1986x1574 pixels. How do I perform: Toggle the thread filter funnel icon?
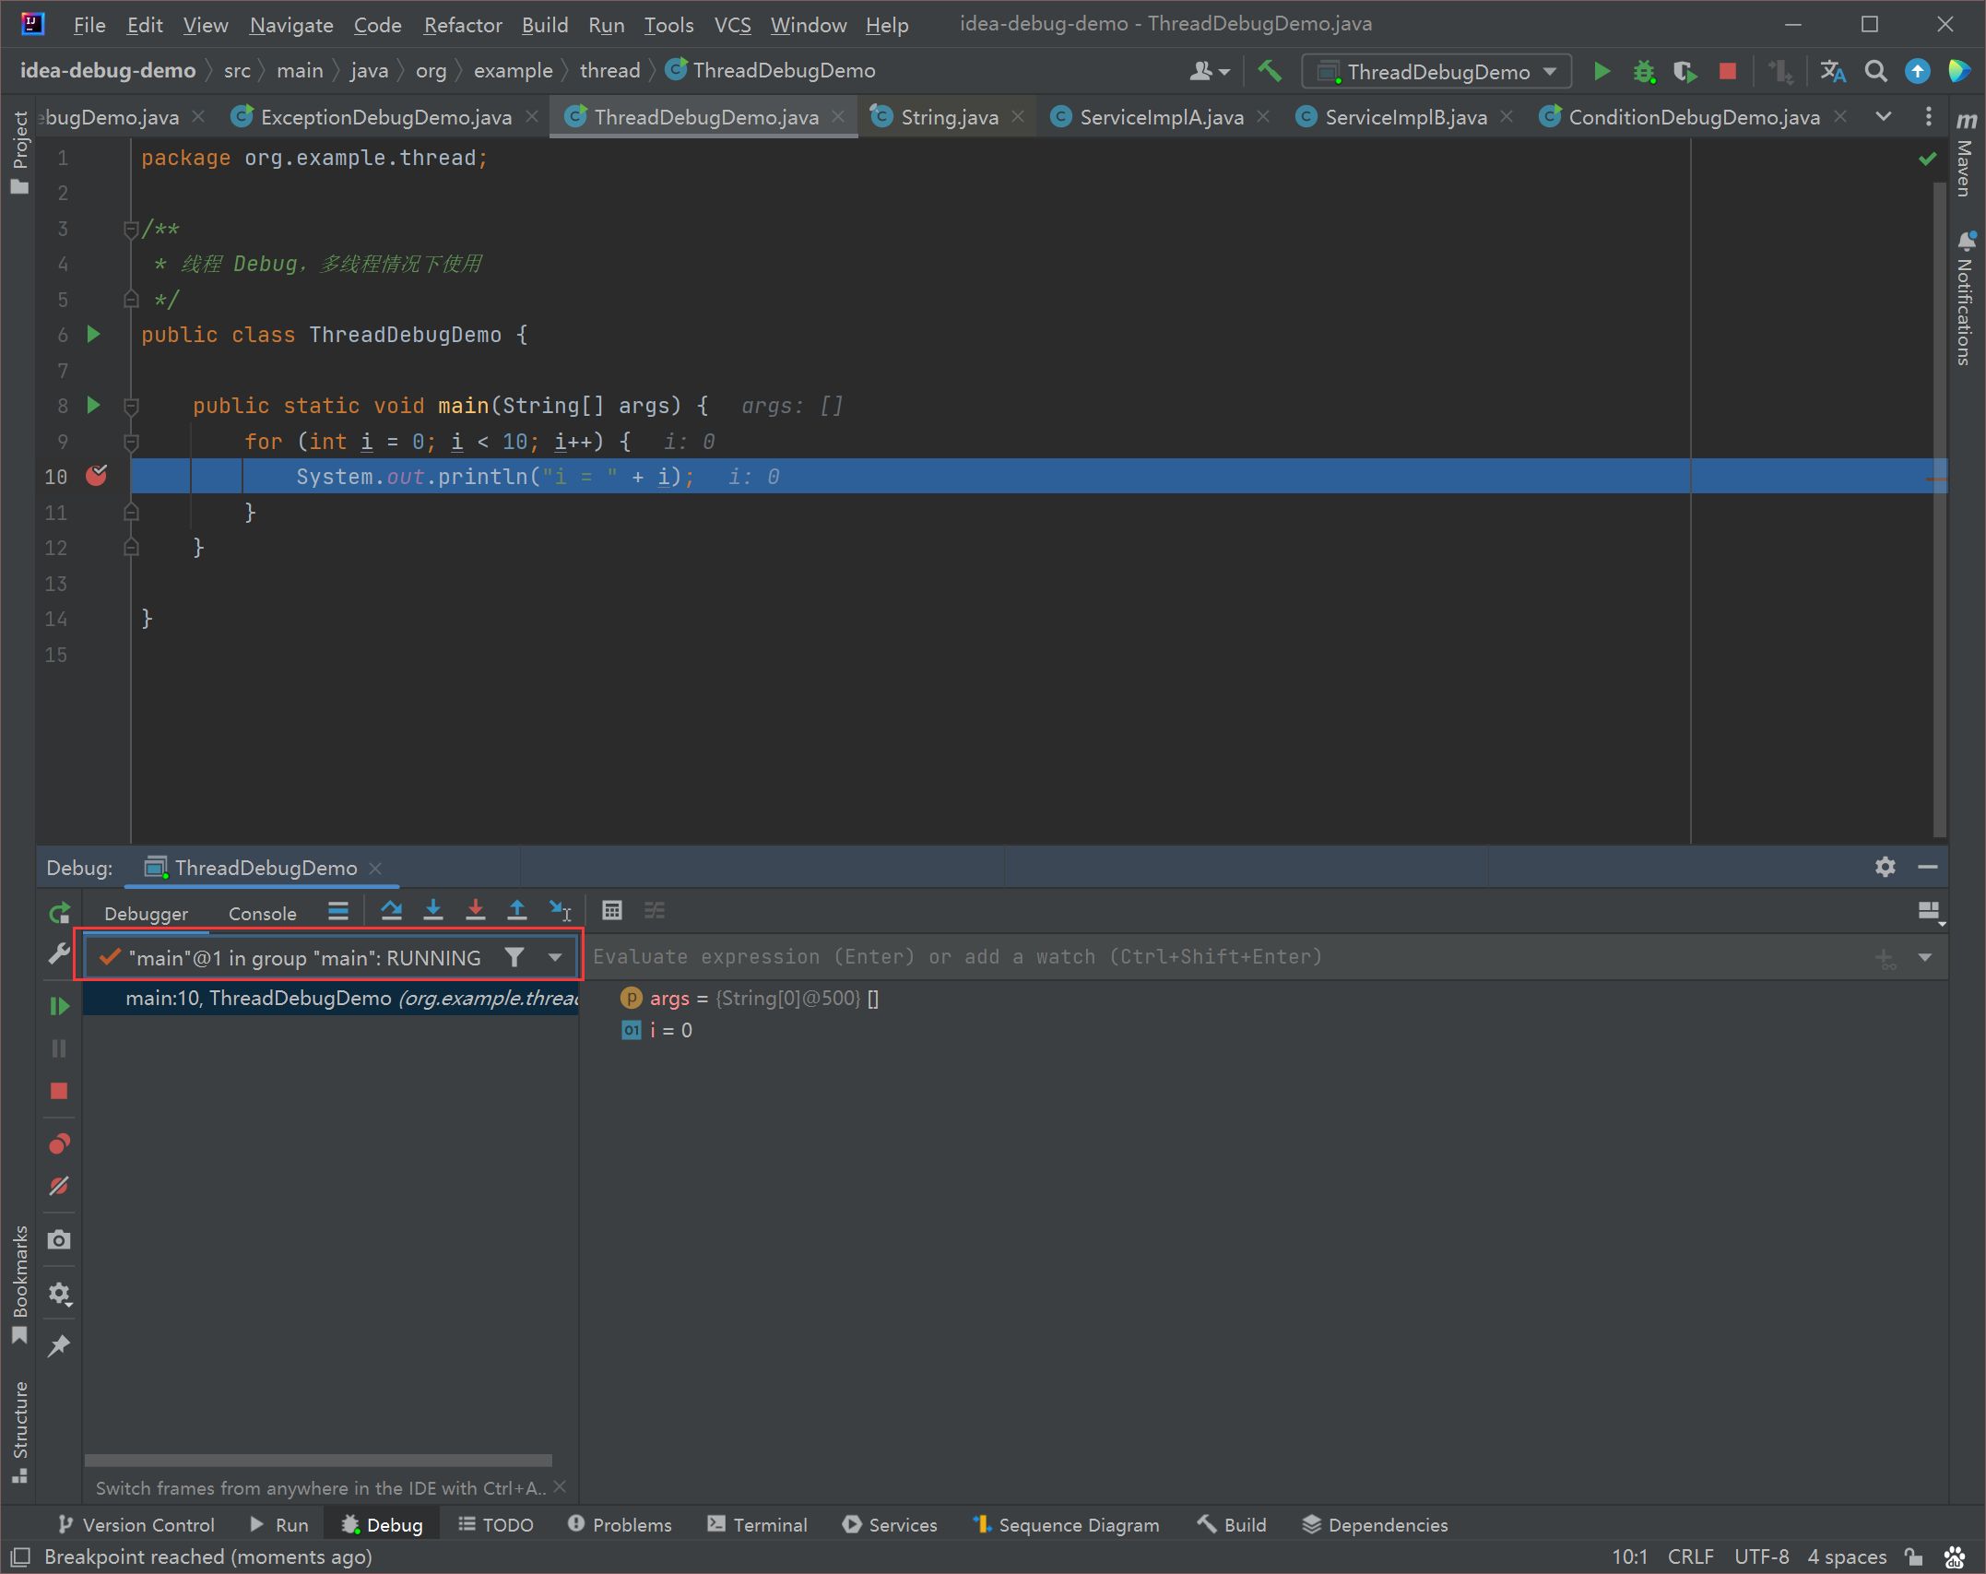click(x=514, y=958)
